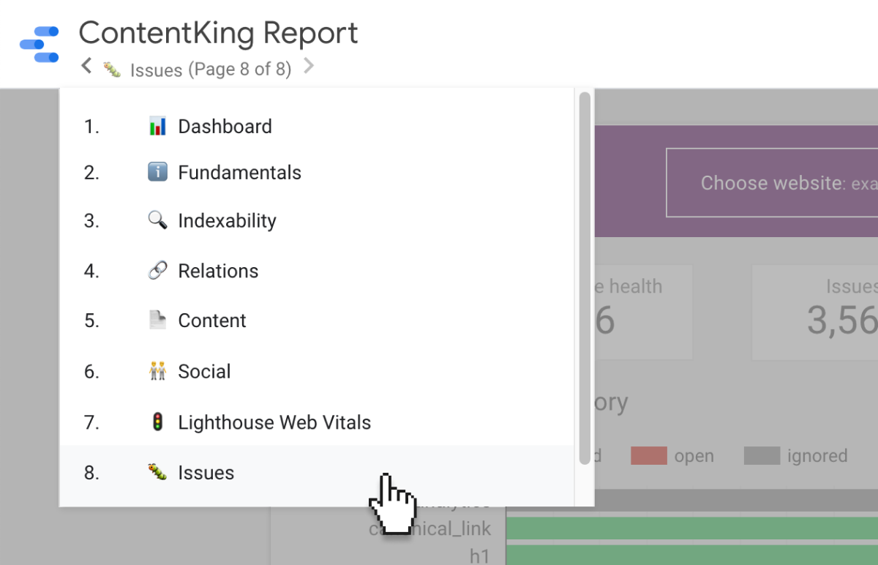Click the h1 chart row label
878x565 pixels.
click(479, 556)
